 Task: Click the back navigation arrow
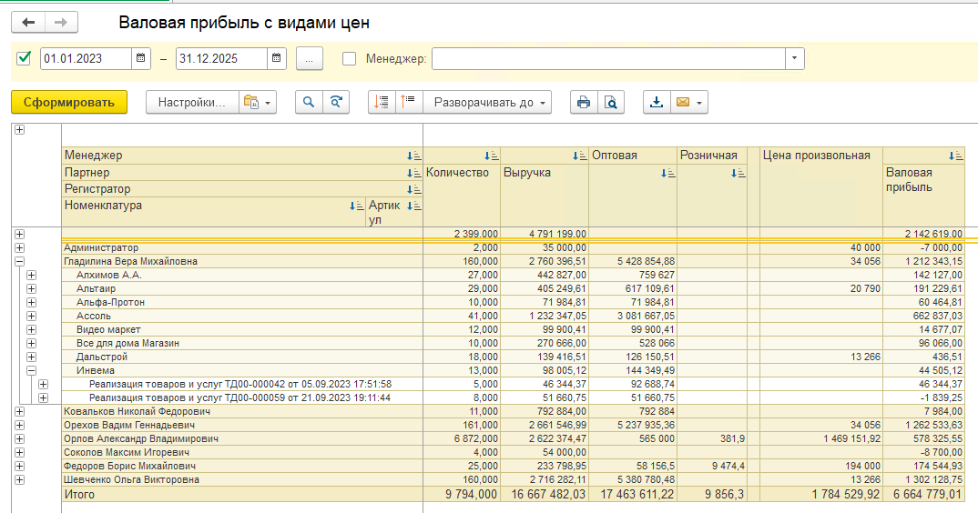click(x=27, y=23)
